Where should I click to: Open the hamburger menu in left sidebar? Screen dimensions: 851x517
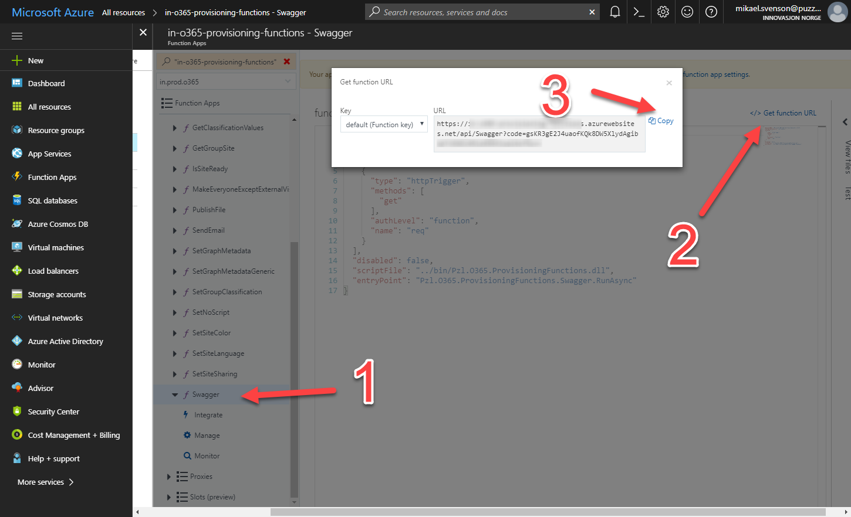pyautogui.click(x=17, y=36)
